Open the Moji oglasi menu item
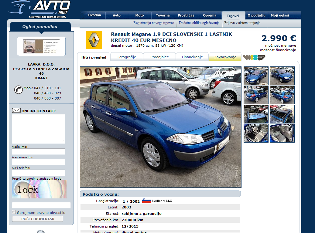 click(280, 15)
